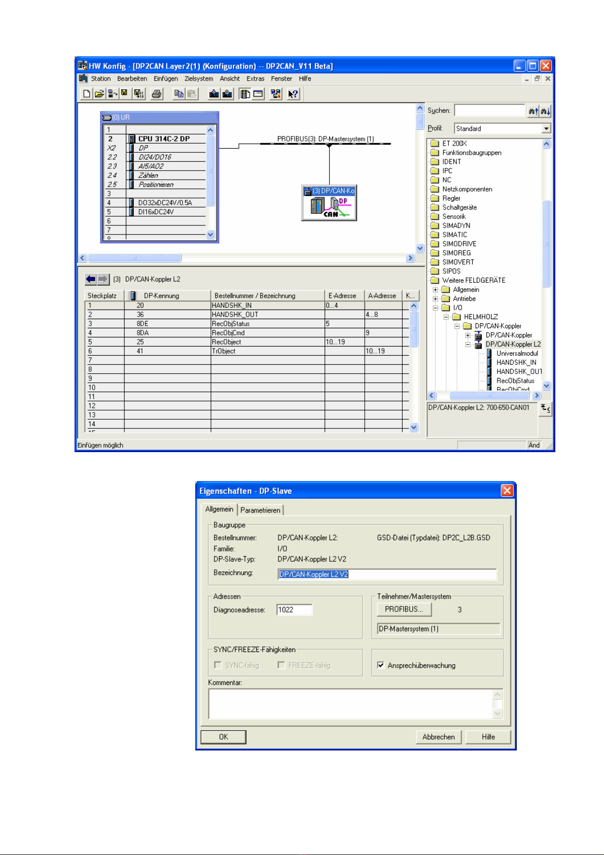Click the catalog tree horizontal scrollbar thumb
The image size is (604, 855).
pos(489,395)
